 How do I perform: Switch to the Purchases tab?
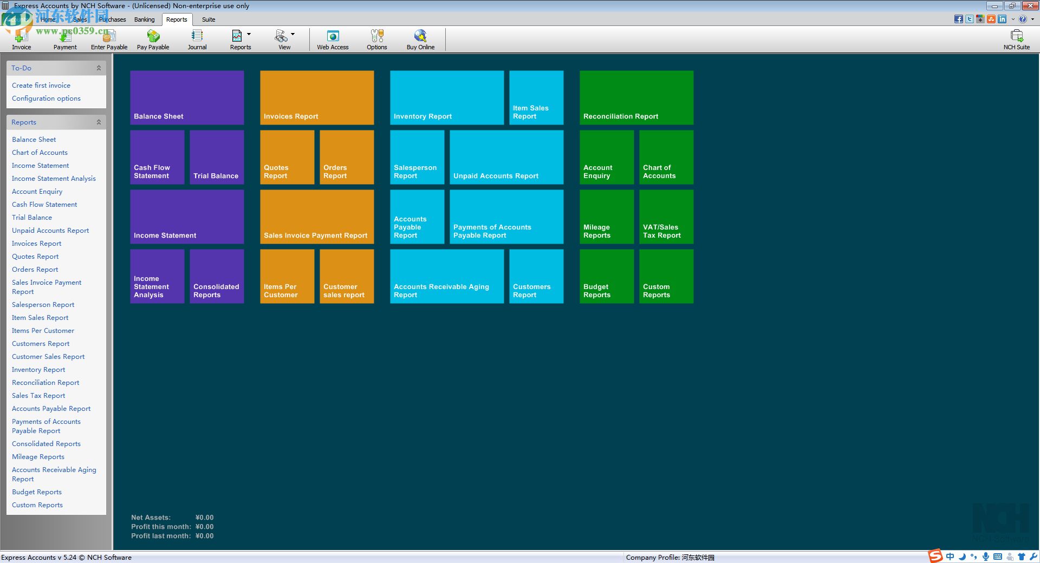pos(113,19)
